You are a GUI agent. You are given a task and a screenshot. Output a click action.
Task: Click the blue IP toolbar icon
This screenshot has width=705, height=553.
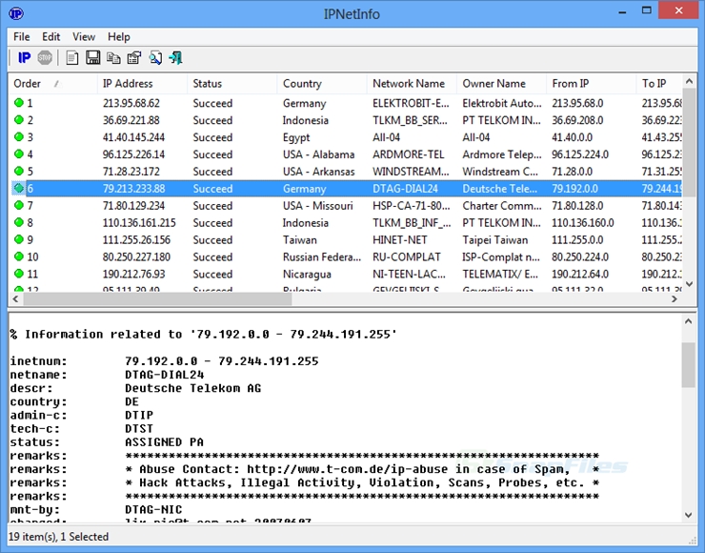(24, 57)
